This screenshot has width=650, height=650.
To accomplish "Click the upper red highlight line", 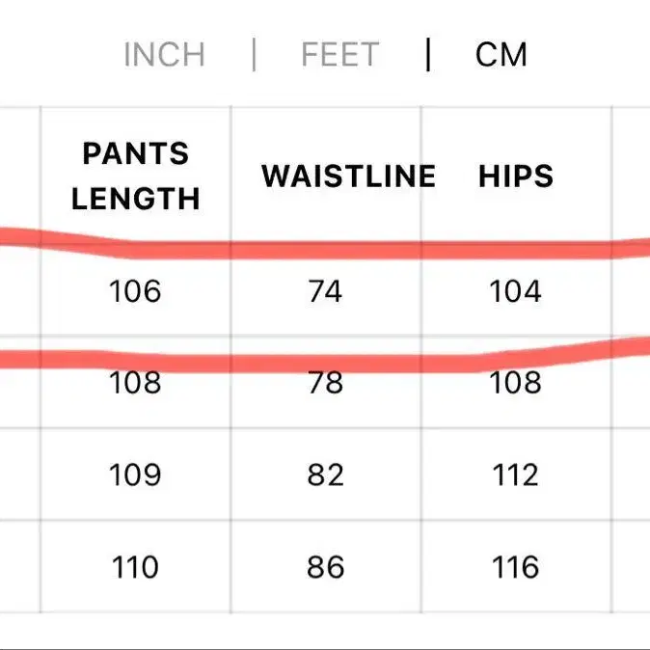I will click(325, 251).
